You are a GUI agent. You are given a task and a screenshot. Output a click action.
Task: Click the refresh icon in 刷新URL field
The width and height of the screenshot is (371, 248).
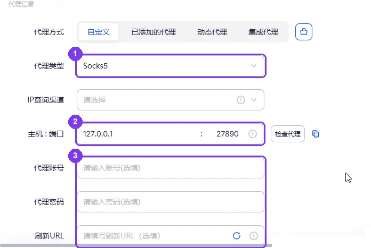pos(237,236)
